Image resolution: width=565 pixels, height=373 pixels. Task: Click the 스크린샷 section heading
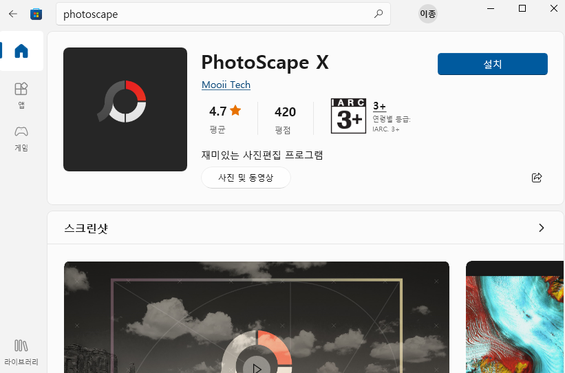click(86, 228)
